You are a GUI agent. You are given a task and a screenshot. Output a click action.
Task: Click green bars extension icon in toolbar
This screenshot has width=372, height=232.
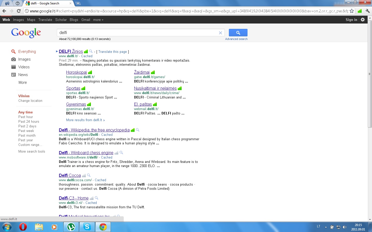360,11
